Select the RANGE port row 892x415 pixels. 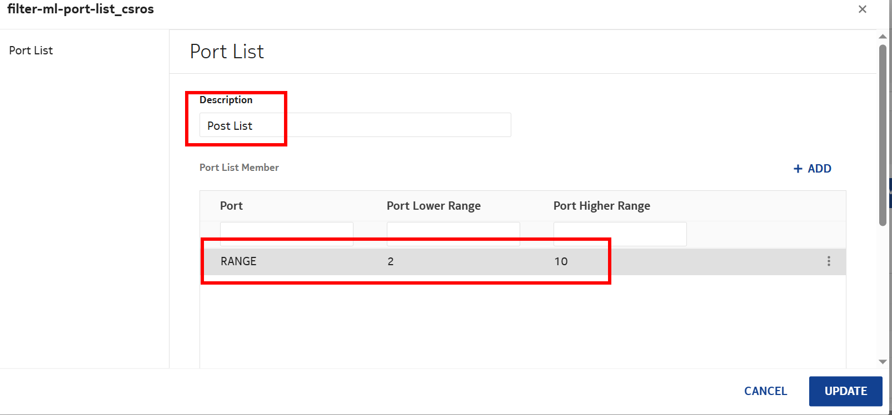[238, 261]
